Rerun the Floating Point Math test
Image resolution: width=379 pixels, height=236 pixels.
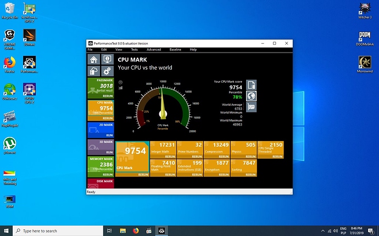(x=170, y=175)
